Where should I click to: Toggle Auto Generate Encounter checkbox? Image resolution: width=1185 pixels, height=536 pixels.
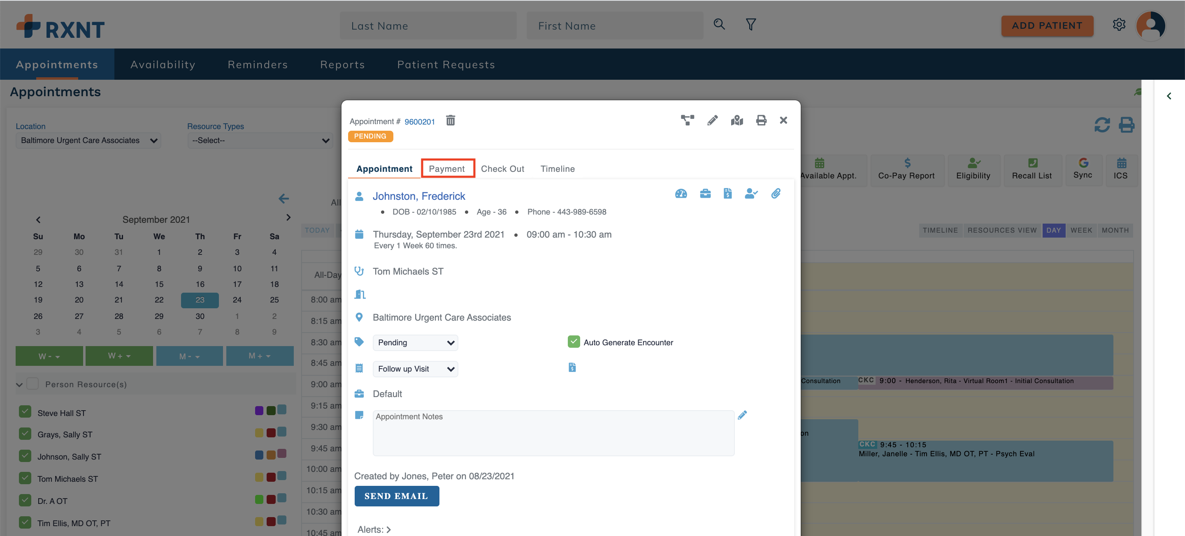click(573, 342)
